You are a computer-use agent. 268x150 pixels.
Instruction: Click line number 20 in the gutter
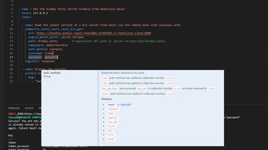click(x=11, y=69)
